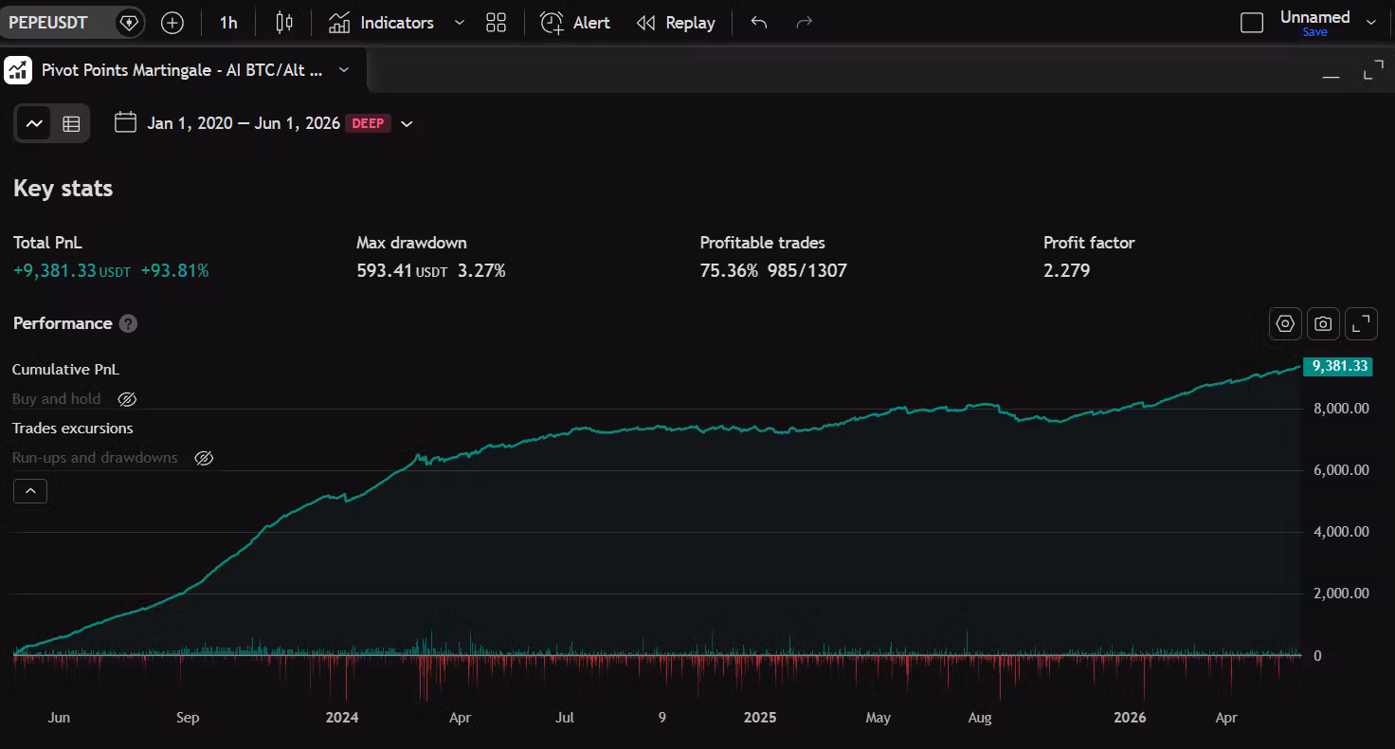Open the date range dropdown chevron
This screenshot has height=749, width=1395.
pos(407,123)
